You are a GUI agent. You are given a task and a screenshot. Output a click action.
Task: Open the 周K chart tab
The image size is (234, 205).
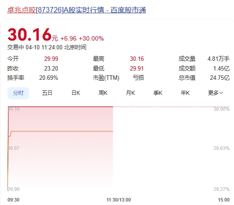(x=103, y=93)
